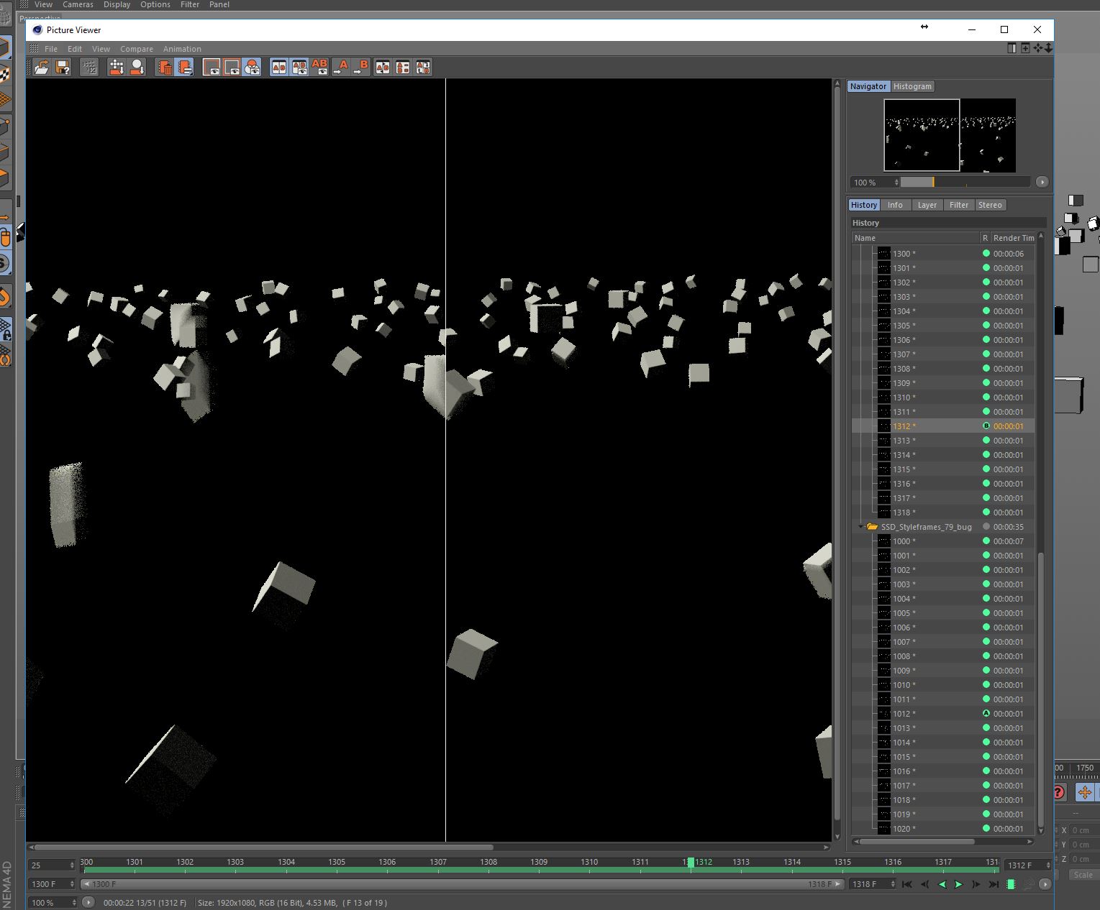Click the viewer's horizontal scrollbar

coord(429,847)
